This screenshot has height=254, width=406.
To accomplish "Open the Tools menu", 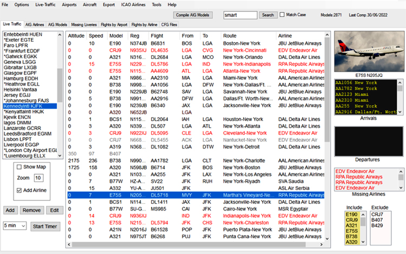I will click(156, 5).
